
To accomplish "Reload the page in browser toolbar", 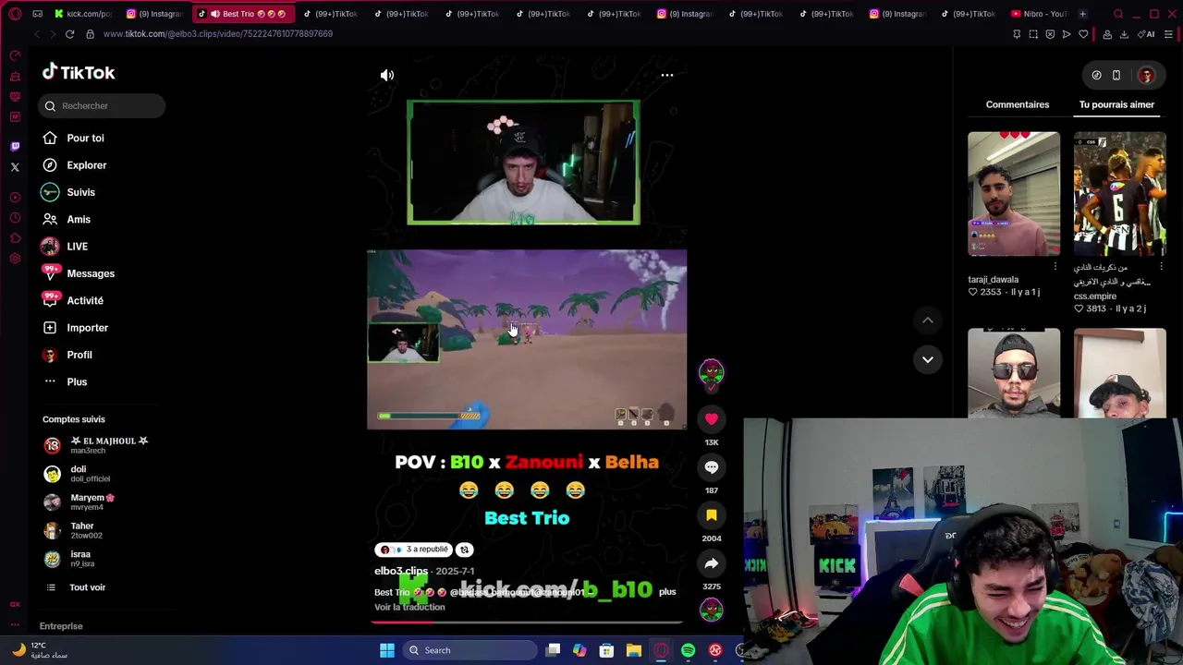I will 69,34.
